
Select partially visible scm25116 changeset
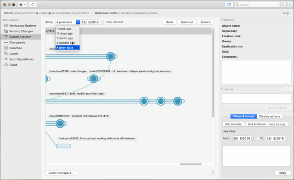pyautogui.click(x=47, y=79)
